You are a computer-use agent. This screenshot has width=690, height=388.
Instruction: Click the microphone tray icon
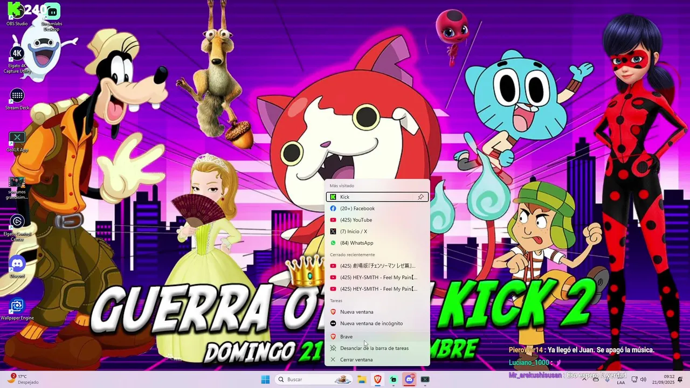point(608,379)
